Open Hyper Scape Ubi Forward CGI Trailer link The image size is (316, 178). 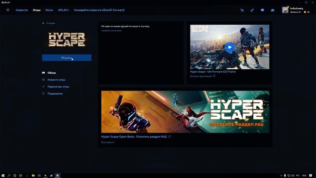point(213,72)
